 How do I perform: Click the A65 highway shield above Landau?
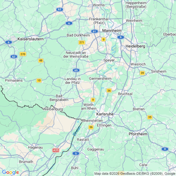pyautogui.click(x=76, y=70)
